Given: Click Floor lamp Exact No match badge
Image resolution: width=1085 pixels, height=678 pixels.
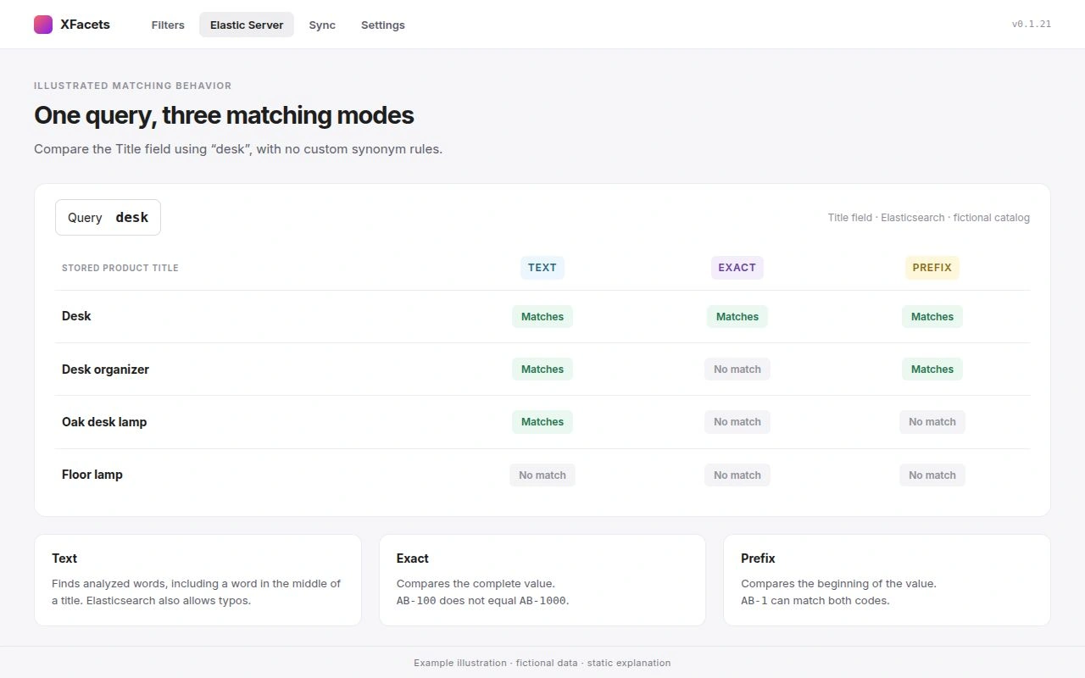Looking at the screenshot, I should click(x=737, y=475).
